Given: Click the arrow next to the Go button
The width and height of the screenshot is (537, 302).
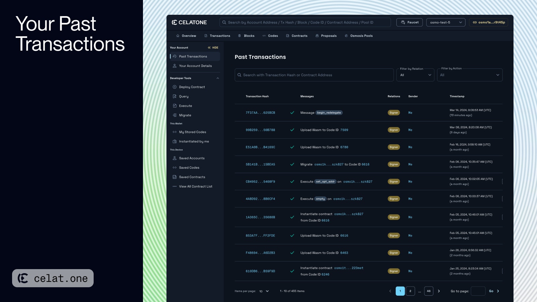Looking at the screenshot, I should [498, 291].
